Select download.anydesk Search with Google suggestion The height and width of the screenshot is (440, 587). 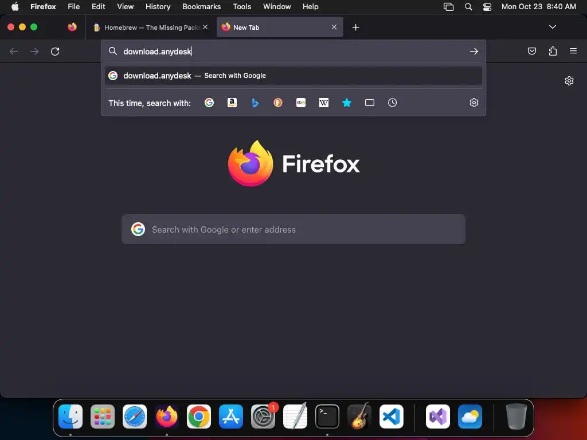(x=293, y=76)
